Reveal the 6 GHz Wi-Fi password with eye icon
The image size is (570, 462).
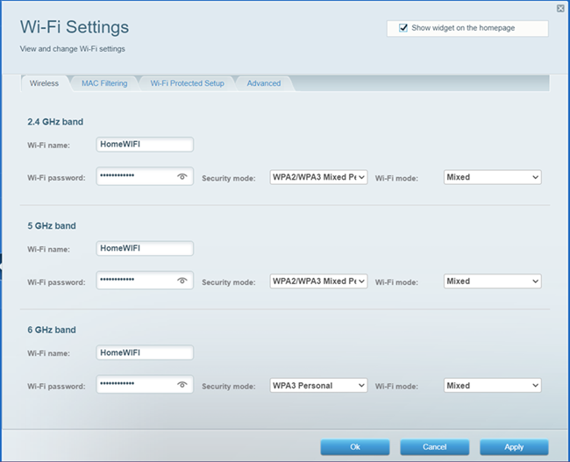182,385
